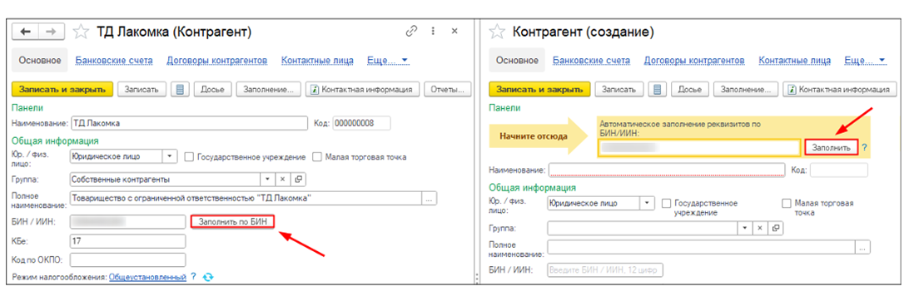Star the Контрагент (создание) form as favorite
The height and width of the screenshot is (306, 919).
tap(497, 32)
